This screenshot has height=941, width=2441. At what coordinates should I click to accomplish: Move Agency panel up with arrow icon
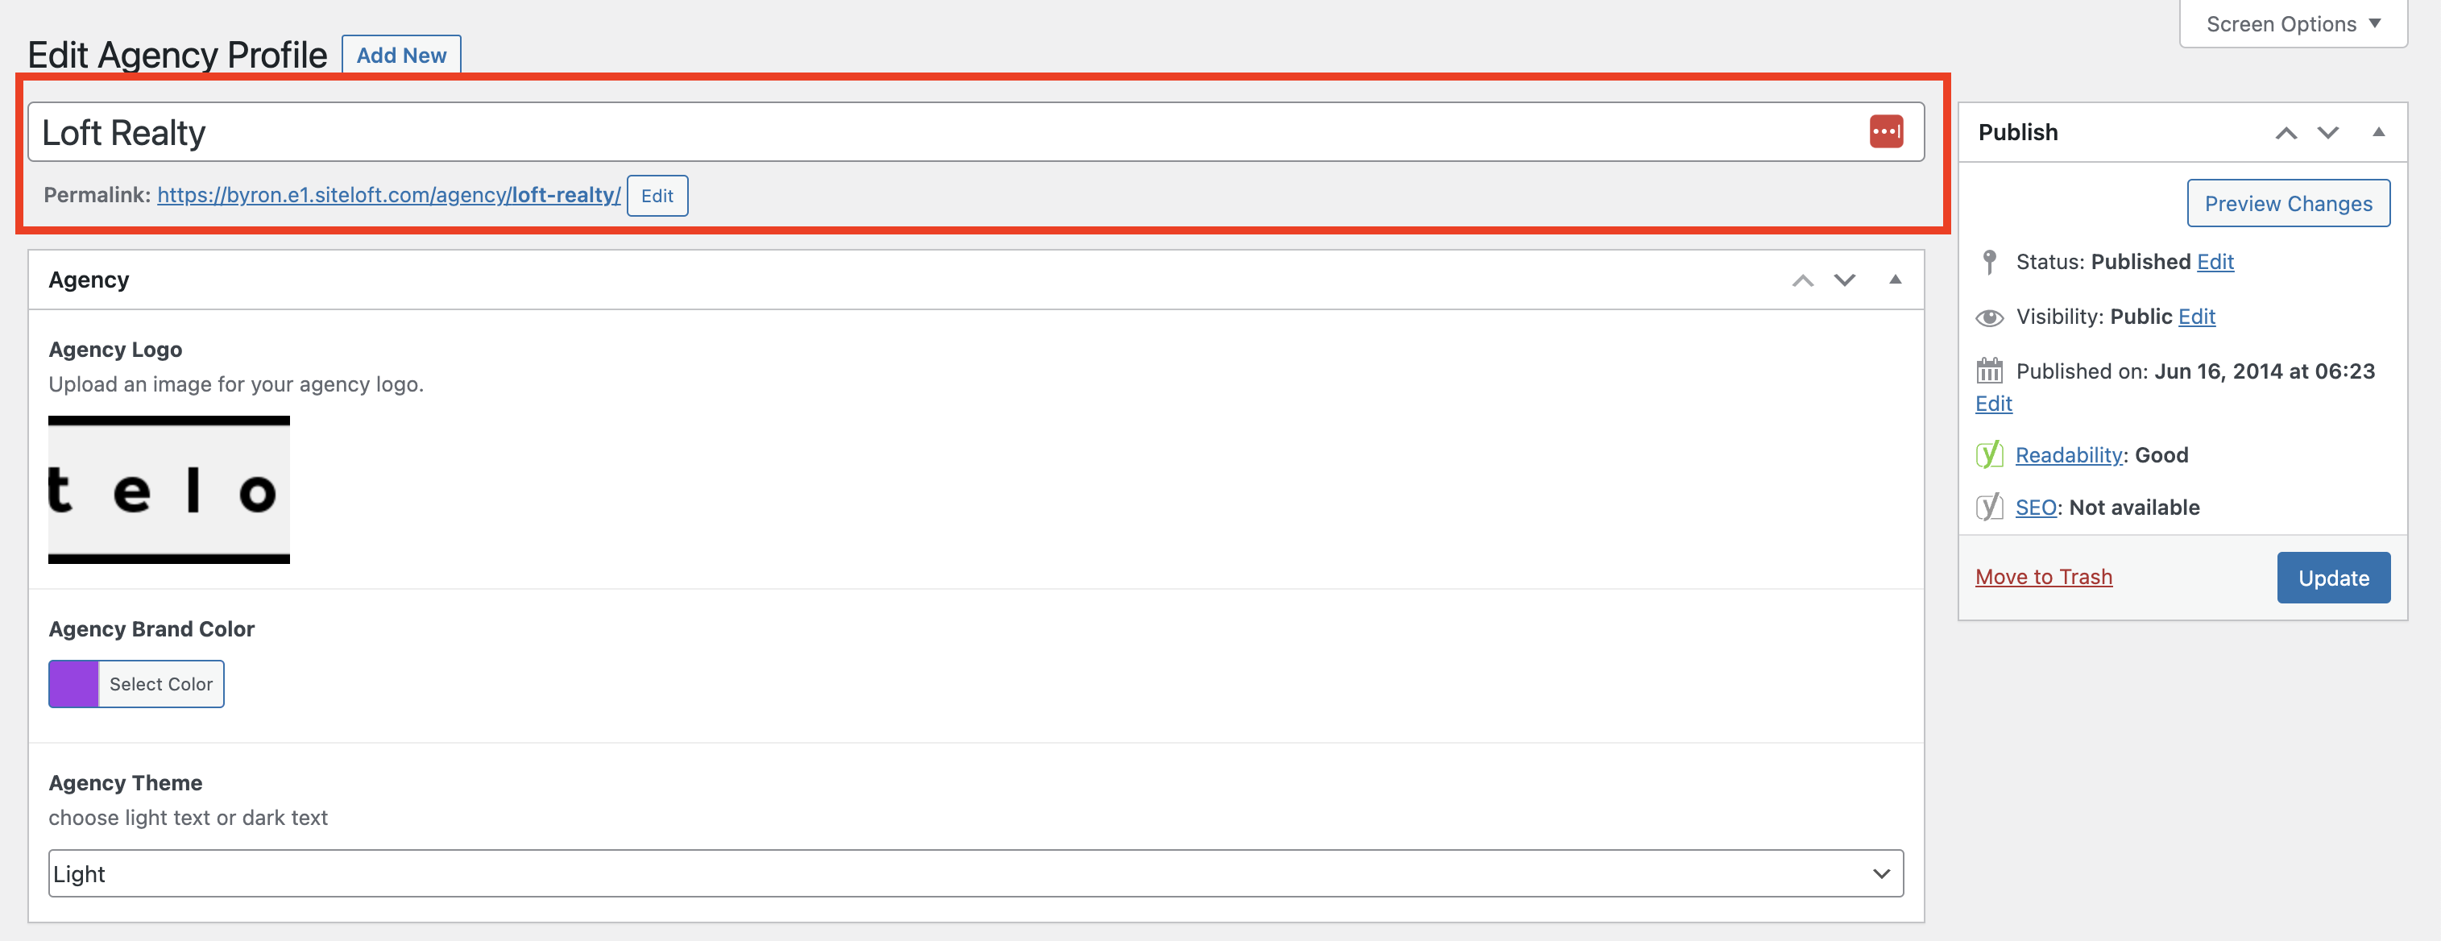point(1802,280)
